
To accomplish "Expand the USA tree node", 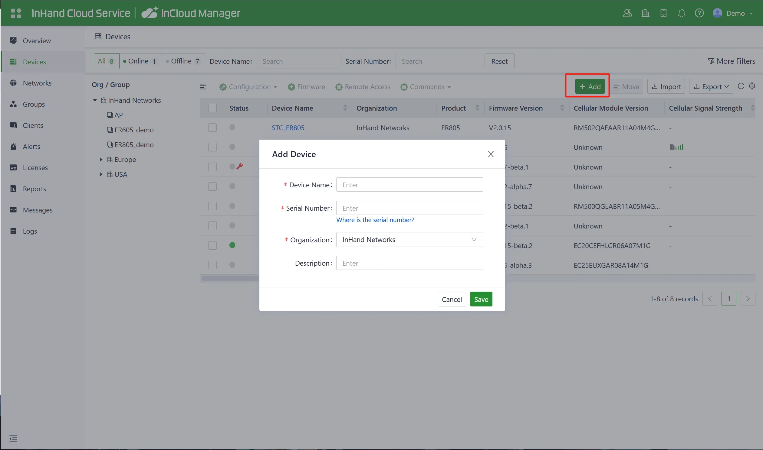I will click(x=101, y=174).
